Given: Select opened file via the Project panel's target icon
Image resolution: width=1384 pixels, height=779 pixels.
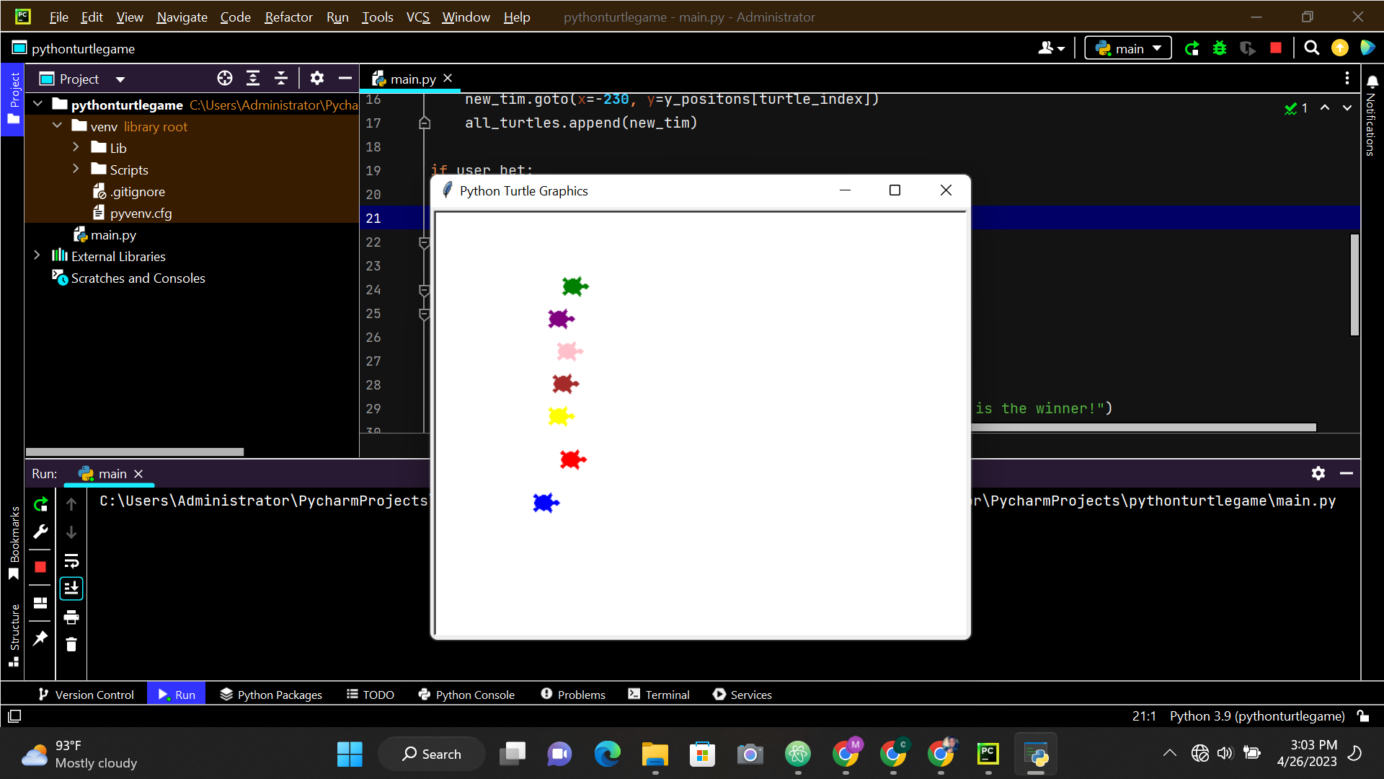Looking at the screenshot, I should 225,79.
